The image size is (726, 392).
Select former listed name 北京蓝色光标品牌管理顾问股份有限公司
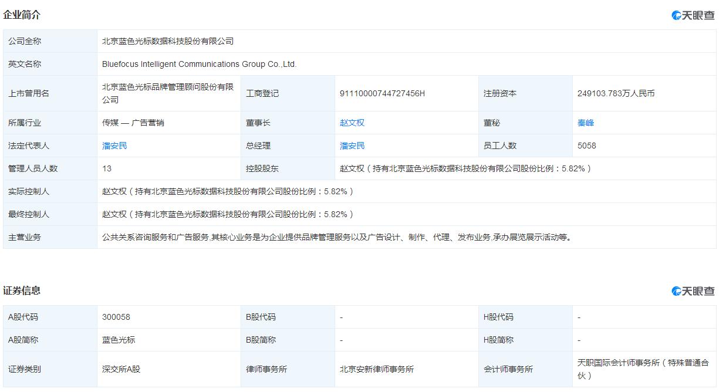click(168, 93)
